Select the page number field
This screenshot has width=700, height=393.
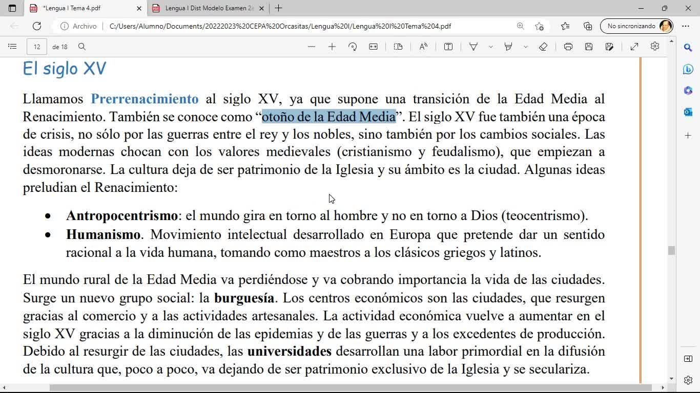click(37, 47)
